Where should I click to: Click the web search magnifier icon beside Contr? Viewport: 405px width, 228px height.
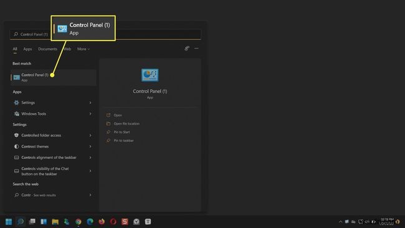(17, 195)
